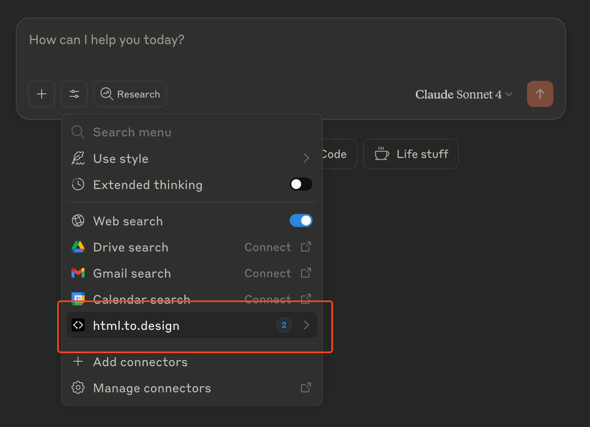This screenshot has width=590, height=427.
Task: Click the Gmail icon
Action: (x=78, y=273)
